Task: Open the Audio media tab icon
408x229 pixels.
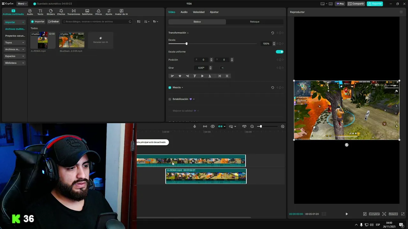Action: click(x=30, y=12)
